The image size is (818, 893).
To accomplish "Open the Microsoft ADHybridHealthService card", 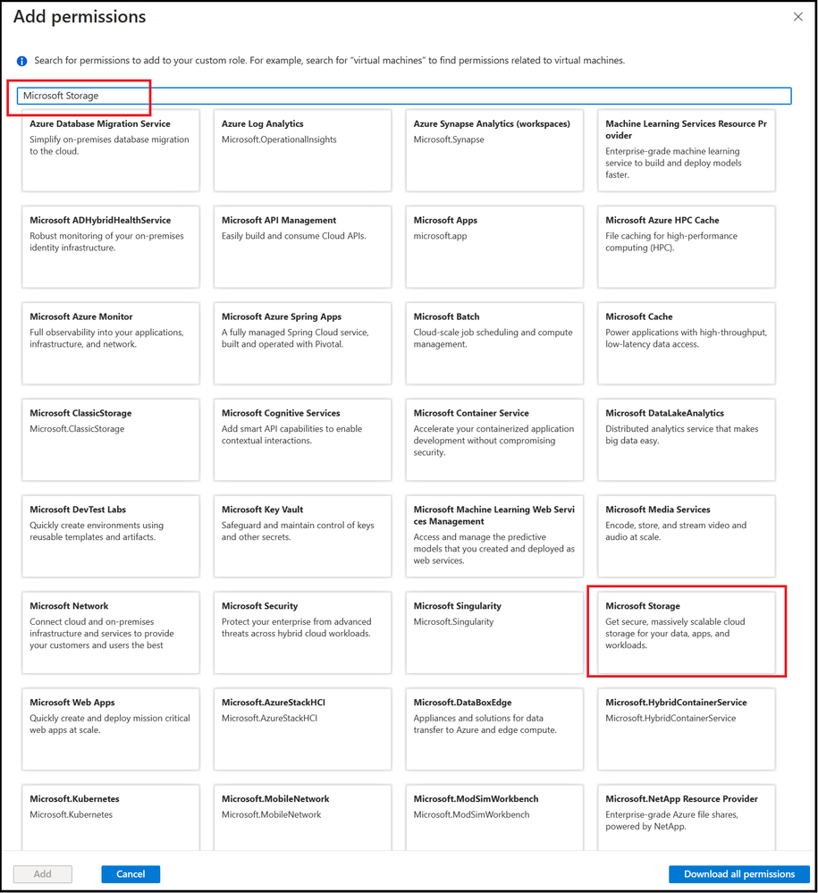I will coord(111,248).
